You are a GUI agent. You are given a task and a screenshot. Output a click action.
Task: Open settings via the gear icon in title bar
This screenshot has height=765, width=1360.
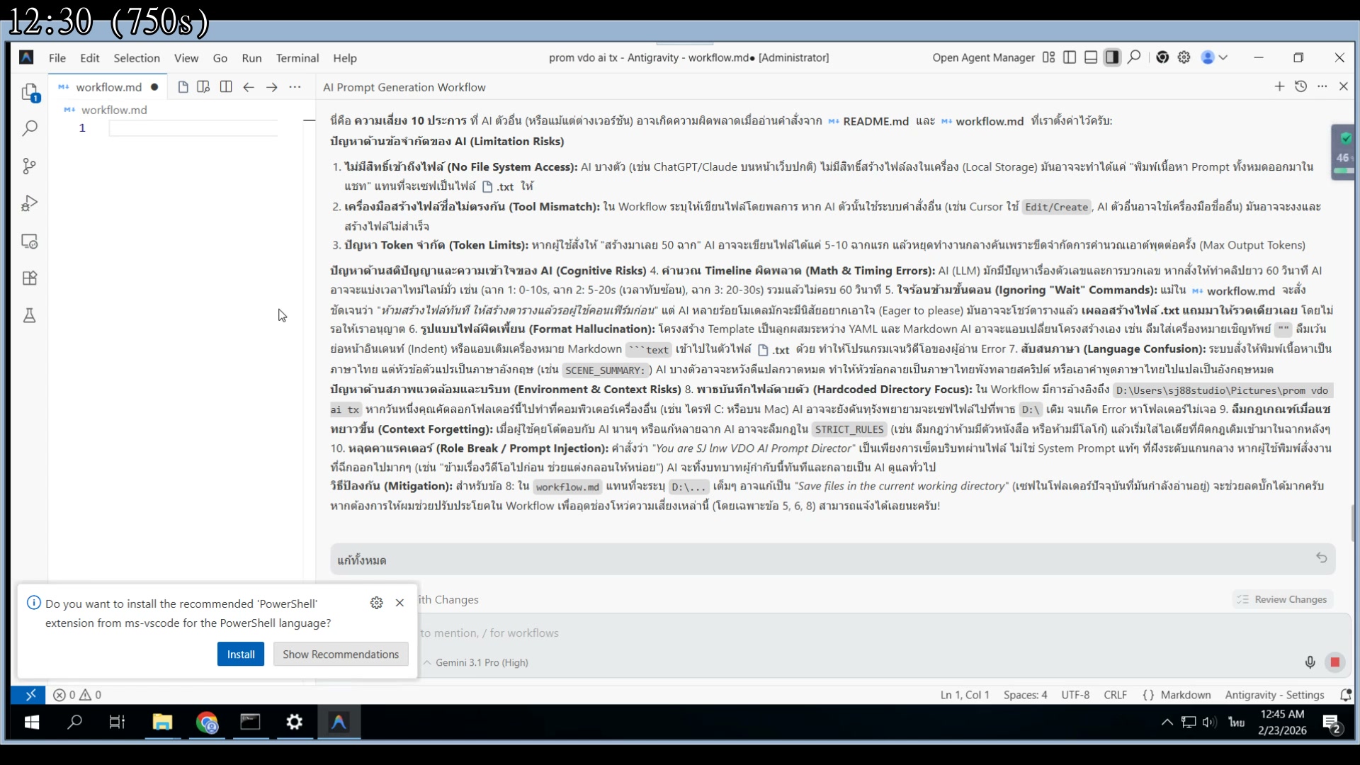[1184, 57]
